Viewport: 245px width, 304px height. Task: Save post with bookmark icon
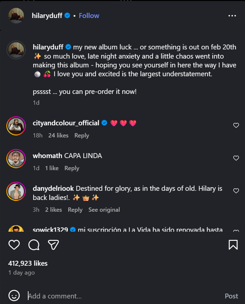pyautogui.click(x=233, y=245)
